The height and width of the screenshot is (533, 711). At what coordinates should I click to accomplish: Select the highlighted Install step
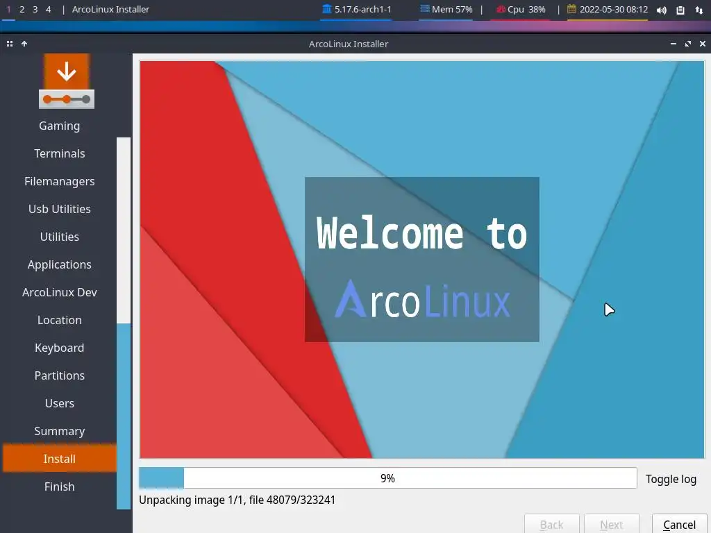point(60,459)
